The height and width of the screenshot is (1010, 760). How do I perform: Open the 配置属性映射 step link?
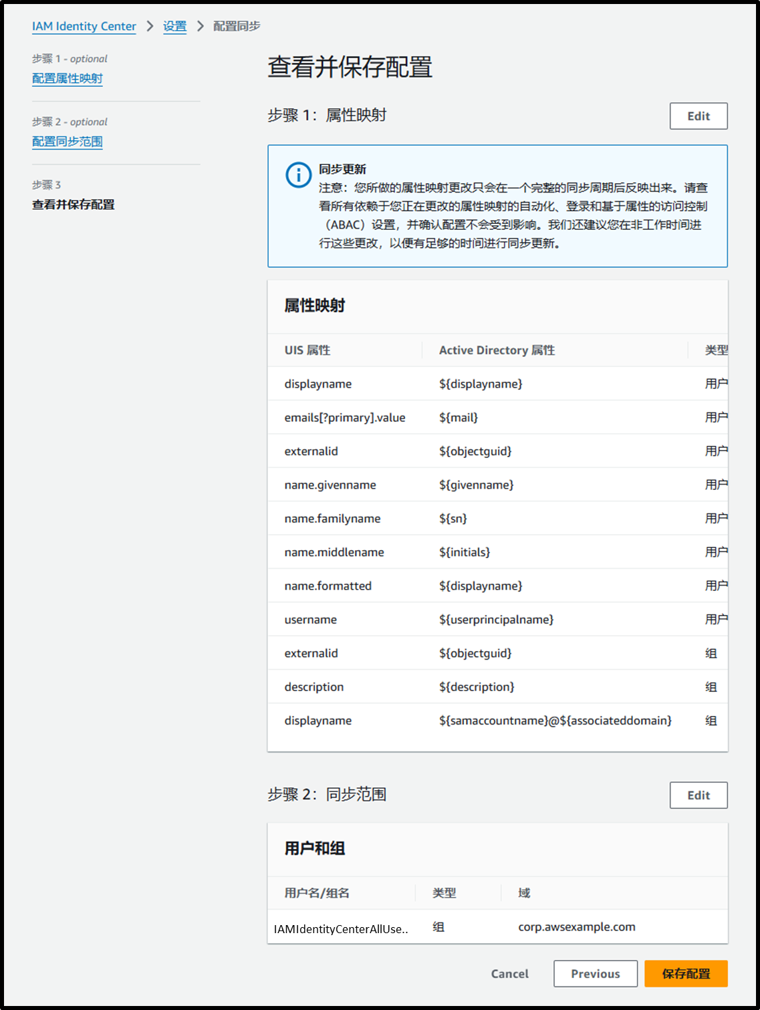point(68,78)
